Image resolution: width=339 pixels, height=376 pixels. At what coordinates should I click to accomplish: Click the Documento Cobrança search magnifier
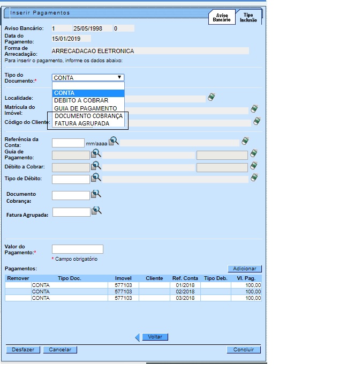96,195
